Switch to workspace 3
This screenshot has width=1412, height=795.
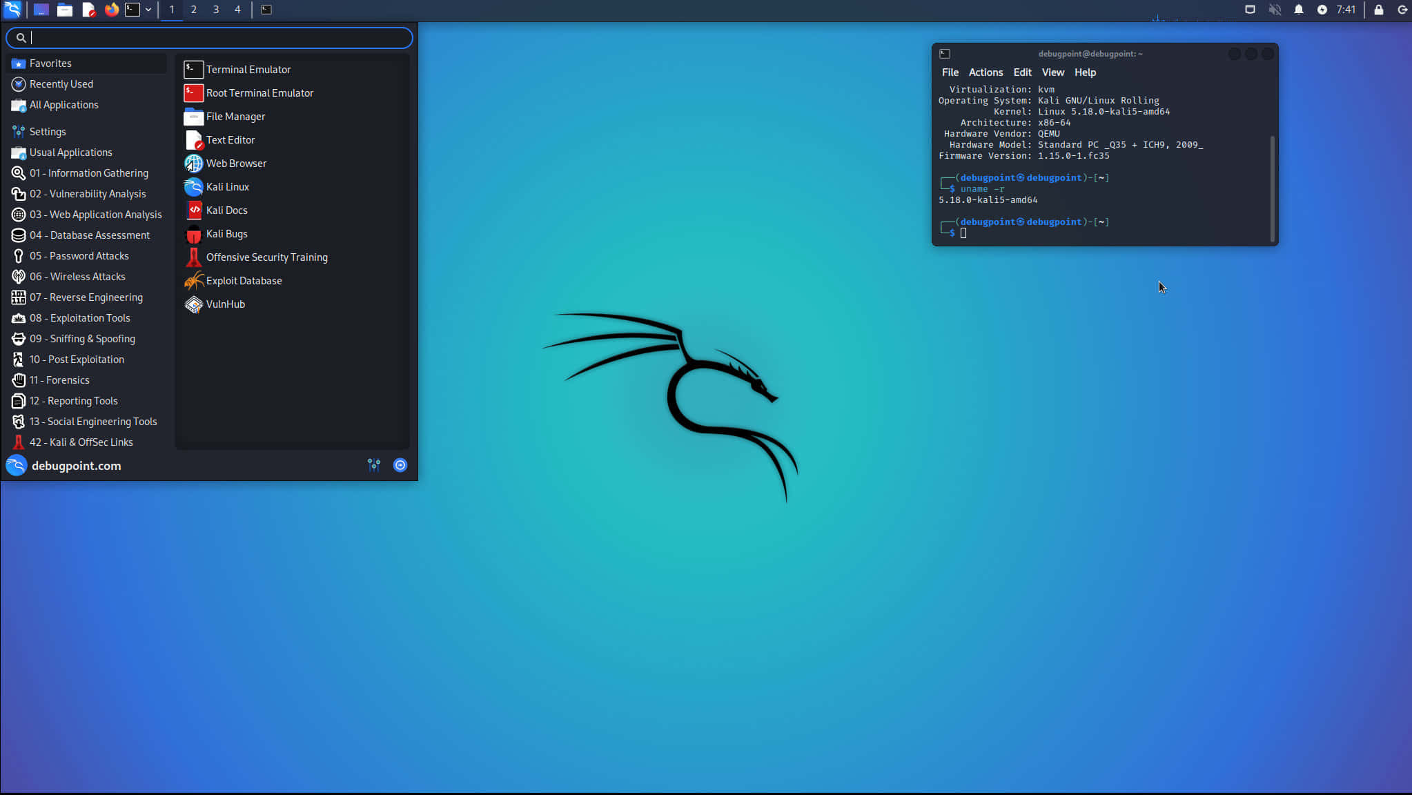pyautogui.click(x=216, y=10)
